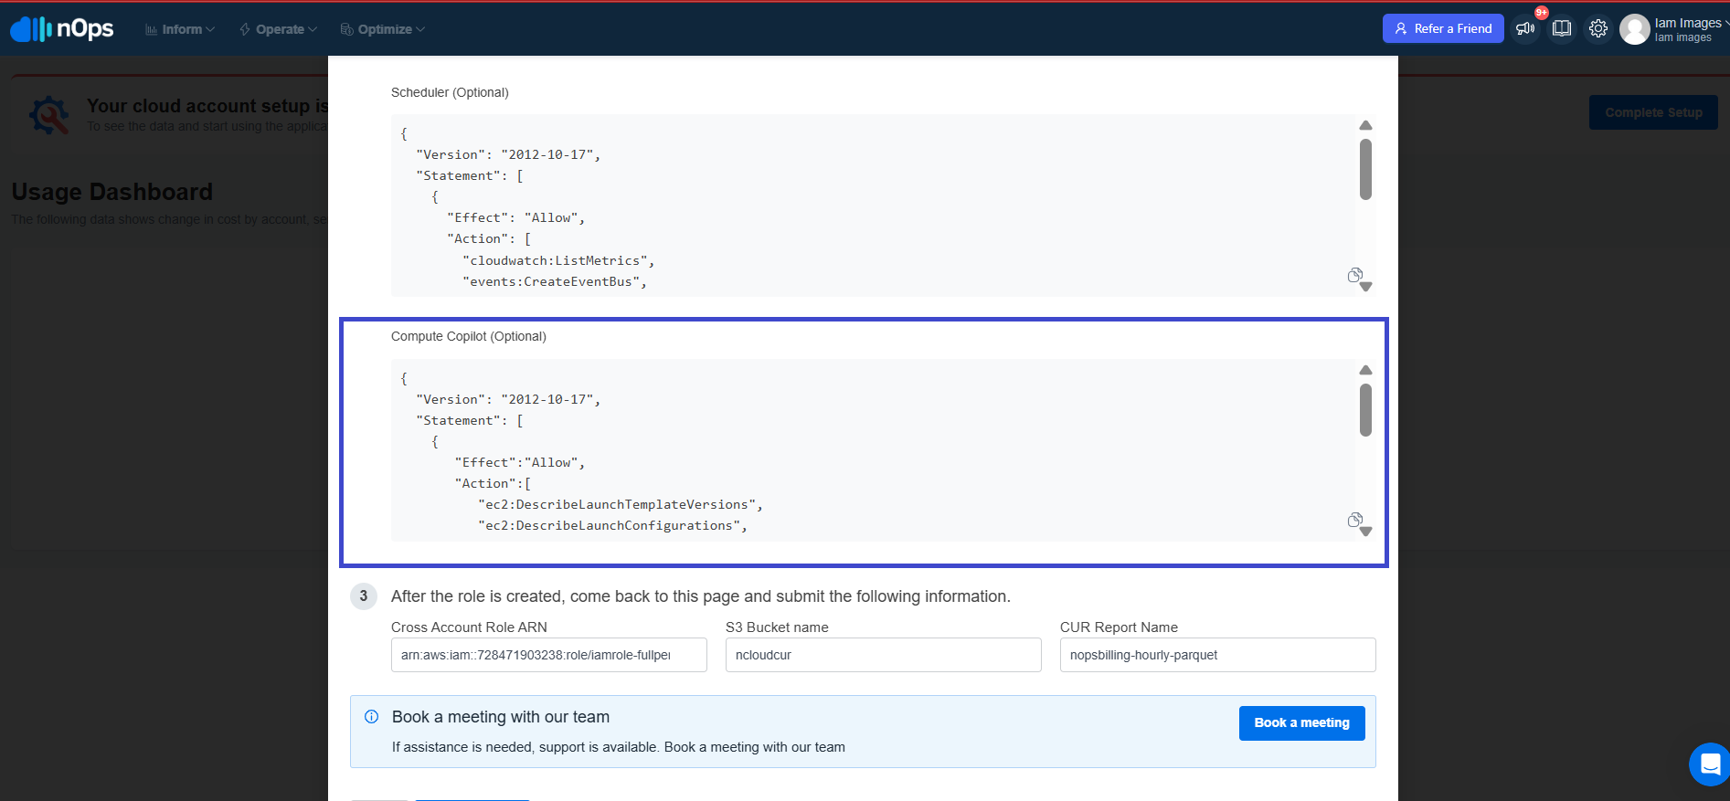Image resolution: width=1730 pixels, height=801 pixels.
Task: Click the Optimize menu icon
Action: tap(346, 29)
